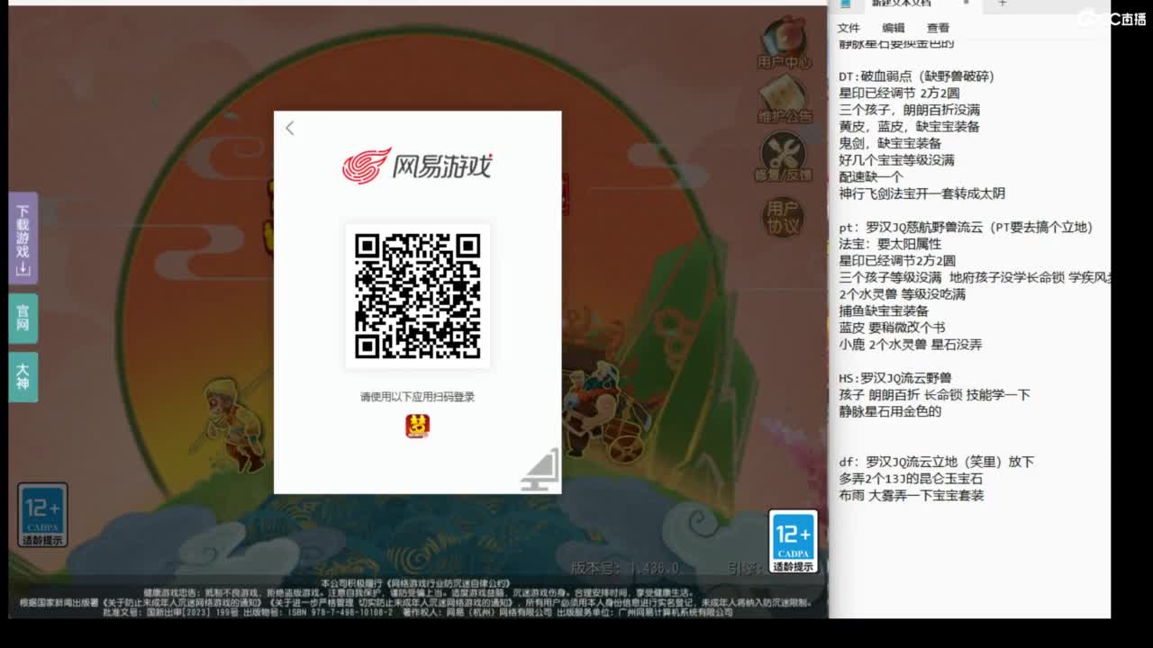This screenshot has width=1153, height=648.
Task: Click the line 'HS:罗汉JQ流云野兽'
Action: click(894, 378)
